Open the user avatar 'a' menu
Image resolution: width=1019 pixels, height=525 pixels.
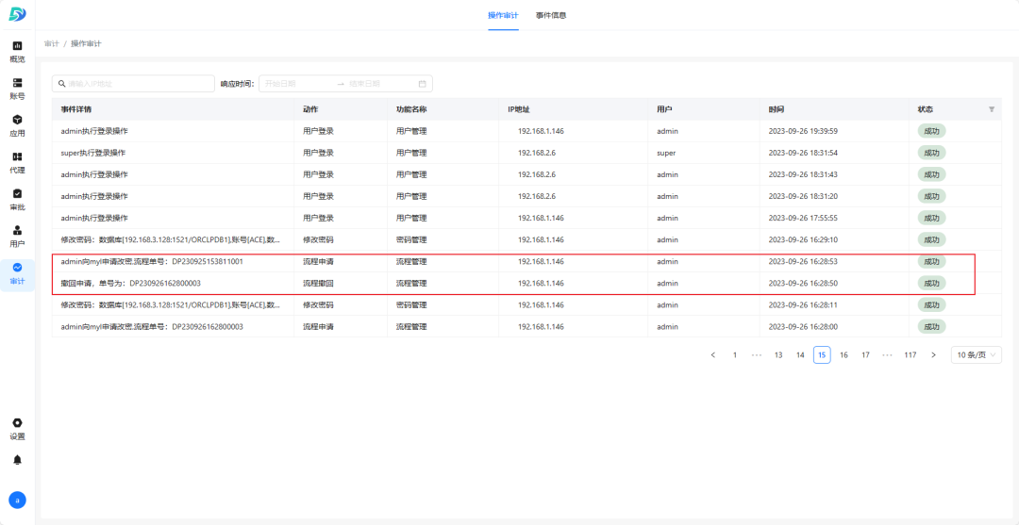click(18, 500)
